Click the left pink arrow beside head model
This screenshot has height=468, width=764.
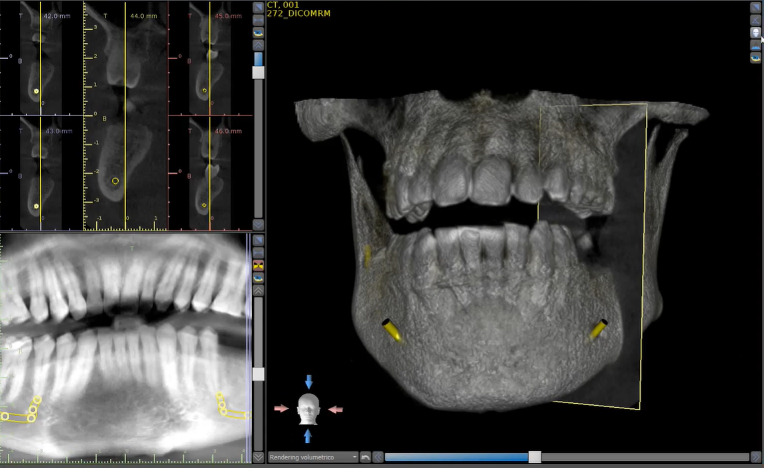(281, 409)
